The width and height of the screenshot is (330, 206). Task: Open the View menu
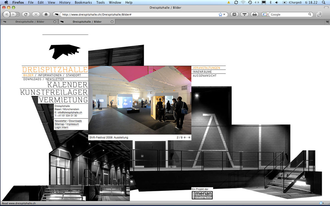tap(51, 2)
